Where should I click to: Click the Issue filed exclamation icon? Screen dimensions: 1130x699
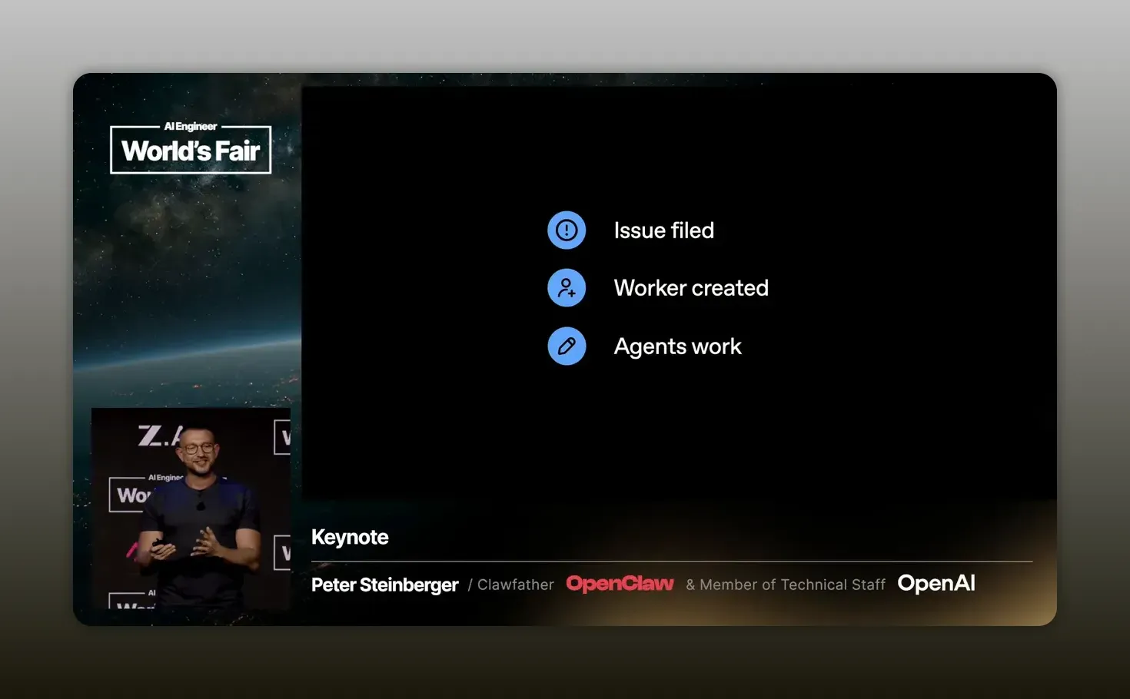coord(567,230)
